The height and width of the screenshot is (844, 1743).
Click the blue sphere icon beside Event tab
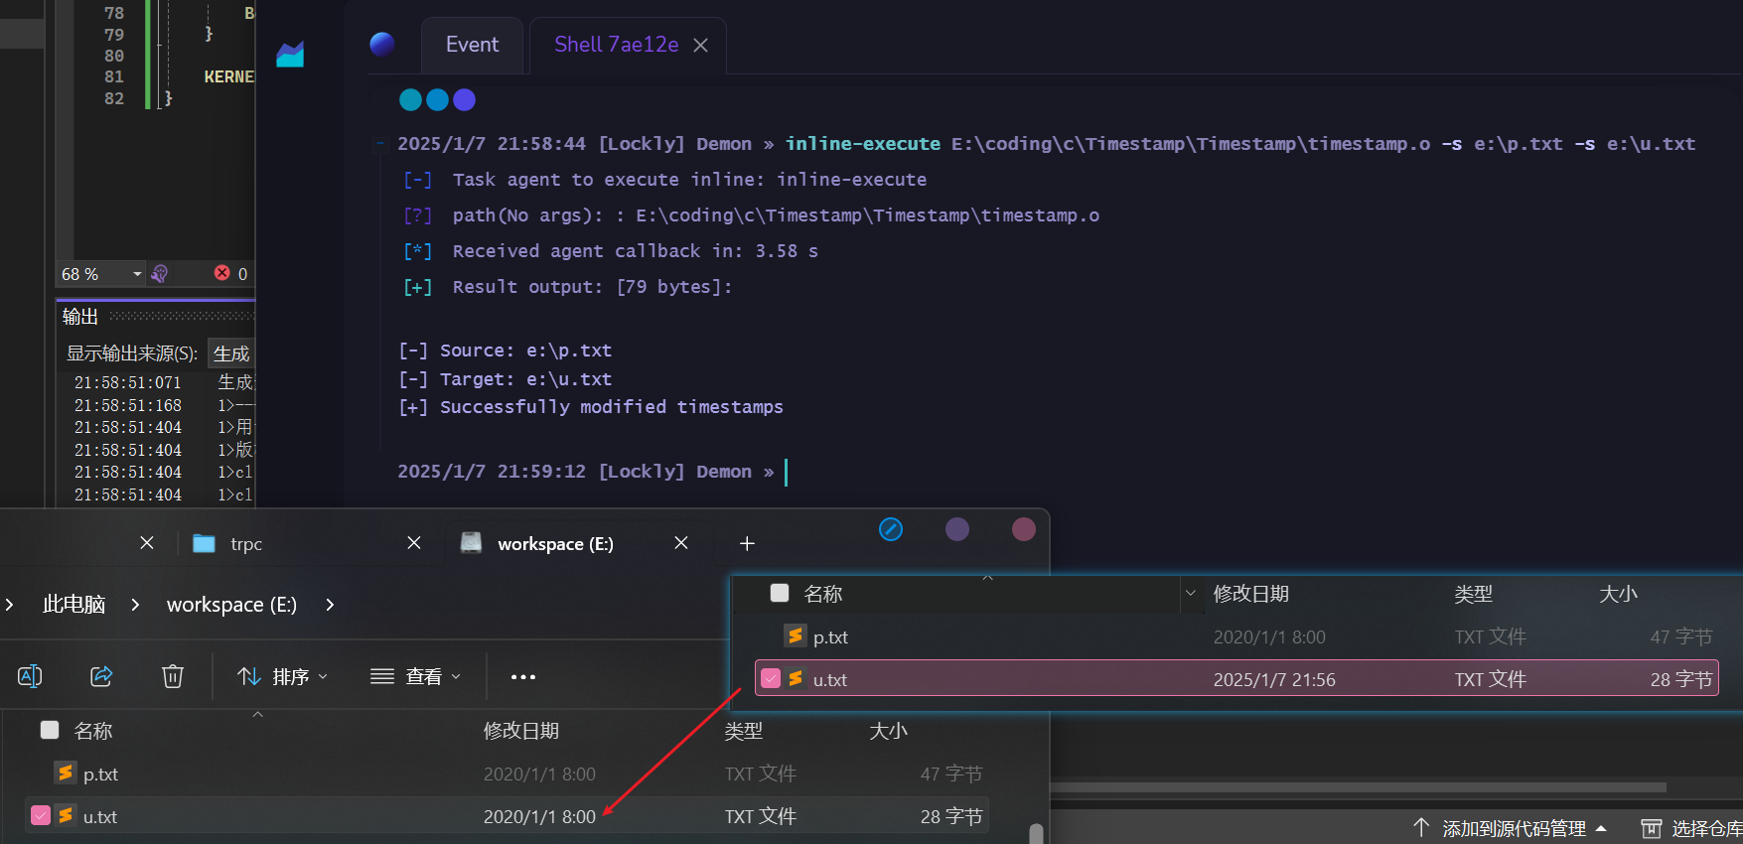click(x=382, y=44)
